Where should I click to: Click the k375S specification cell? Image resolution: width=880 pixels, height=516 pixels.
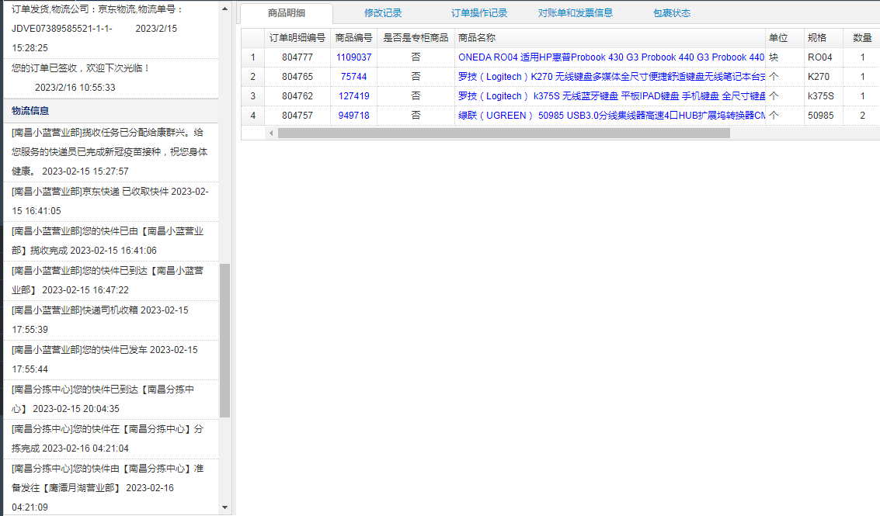(x=823, y=96)
